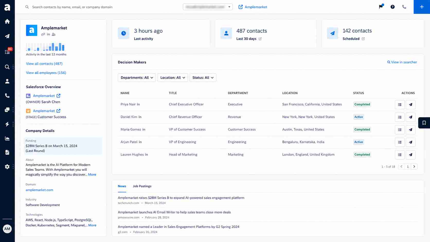This screenshot has width=430, height=242.
Task: Open the tasks list with 99+ badge
Action: pyautogui.click(x=7, y=52)
